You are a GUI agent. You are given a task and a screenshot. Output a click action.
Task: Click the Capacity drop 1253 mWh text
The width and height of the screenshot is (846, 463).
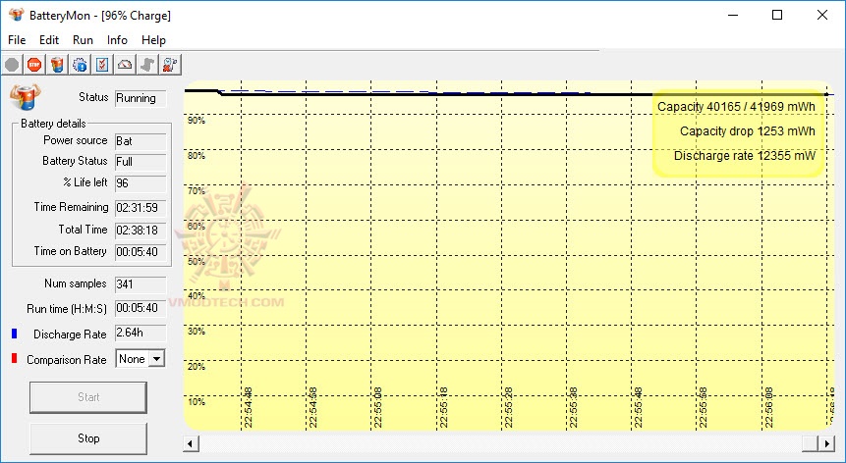[748, 131]
